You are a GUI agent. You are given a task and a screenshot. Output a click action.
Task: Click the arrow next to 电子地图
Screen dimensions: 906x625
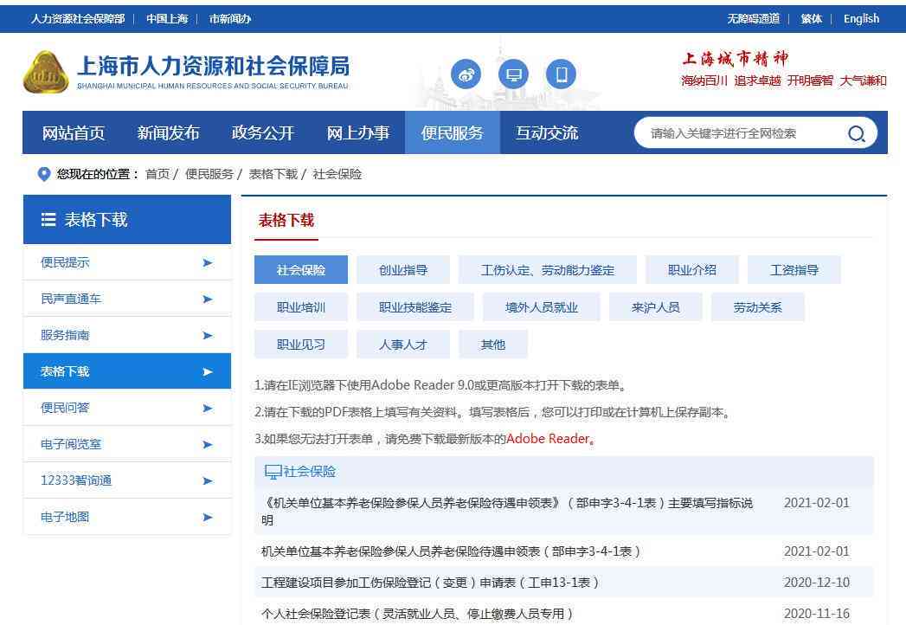point(208,518)
